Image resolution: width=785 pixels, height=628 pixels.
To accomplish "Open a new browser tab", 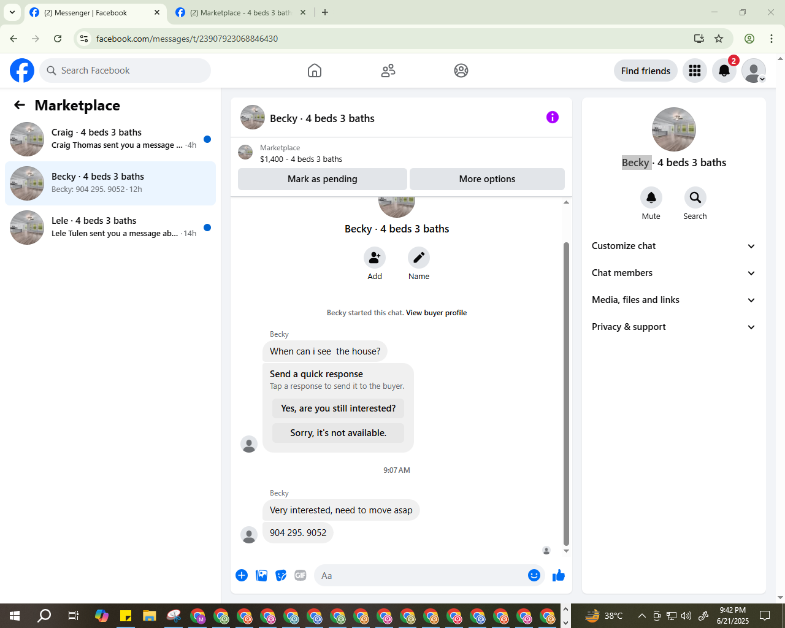I will click(x=325, y=12).
